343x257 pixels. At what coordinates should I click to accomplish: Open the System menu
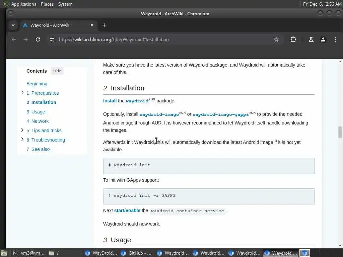(65, 4)
